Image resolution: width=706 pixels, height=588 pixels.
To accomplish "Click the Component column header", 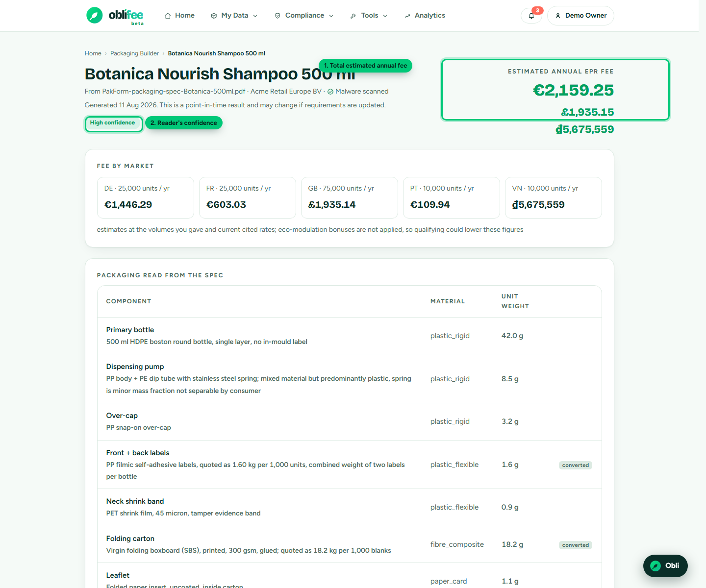I will 128,301.
